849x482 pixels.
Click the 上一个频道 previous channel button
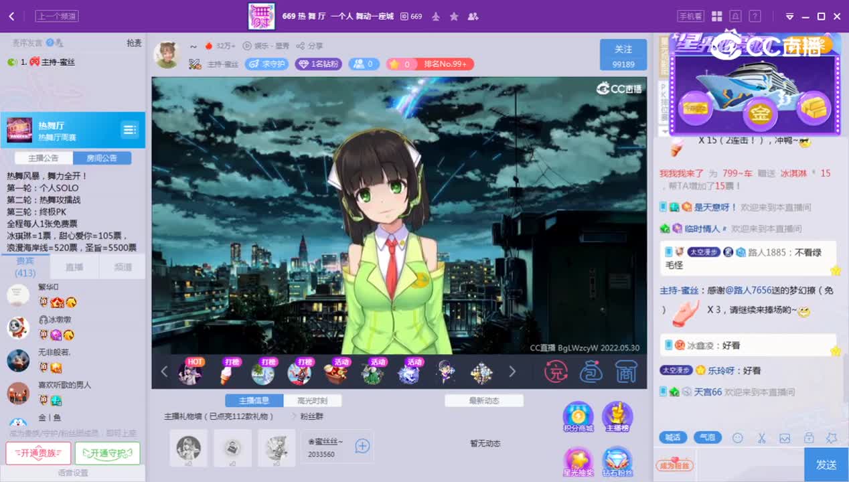point(57,16)
